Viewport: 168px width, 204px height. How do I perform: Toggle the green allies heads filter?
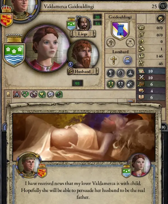click(111, 84)
